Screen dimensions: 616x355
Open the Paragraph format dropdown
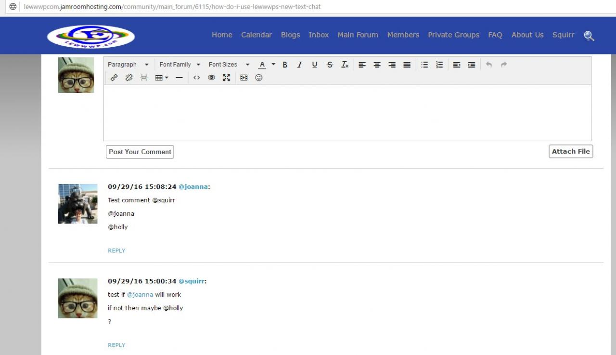(x=128, y=65)
